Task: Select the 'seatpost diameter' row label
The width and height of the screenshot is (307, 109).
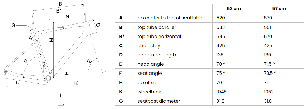Action: 159,101
